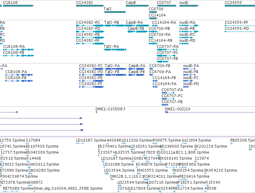This screenshot has width=255, height=193.
Task: Click the CG8108-RB transcript
Action: [x=14, y=53]
